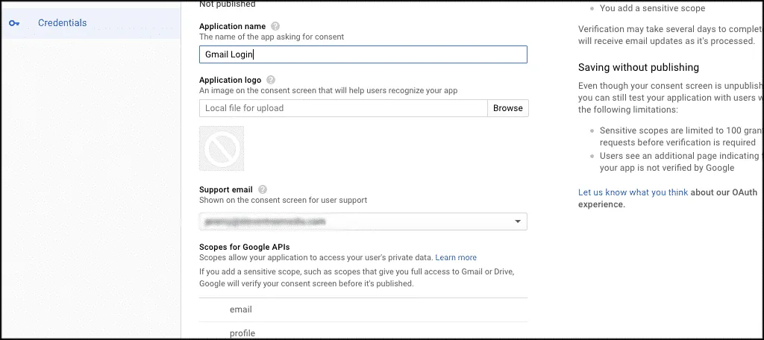Click the Saving without publishing heading
Image resolution: width=764 pixels, height=340 pixels.
coord(639,67)
